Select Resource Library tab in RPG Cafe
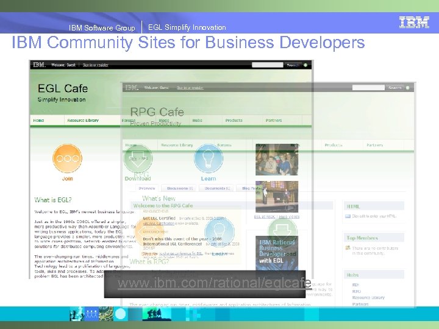 tap(177, 145)
